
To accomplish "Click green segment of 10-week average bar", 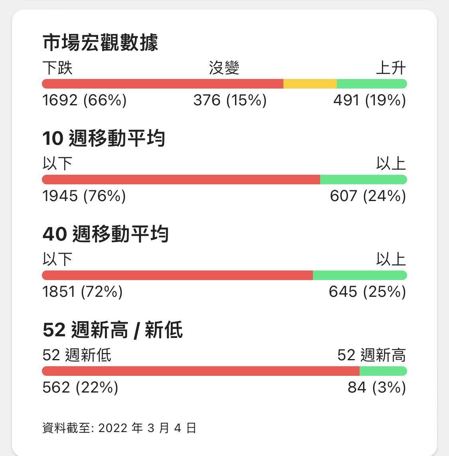I will [x=363, y=180].
